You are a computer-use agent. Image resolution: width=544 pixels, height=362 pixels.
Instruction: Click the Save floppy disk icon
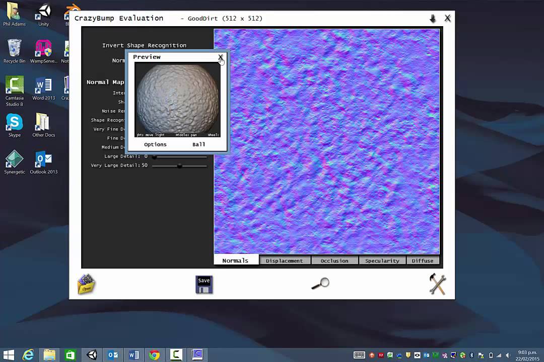point(204,285)
